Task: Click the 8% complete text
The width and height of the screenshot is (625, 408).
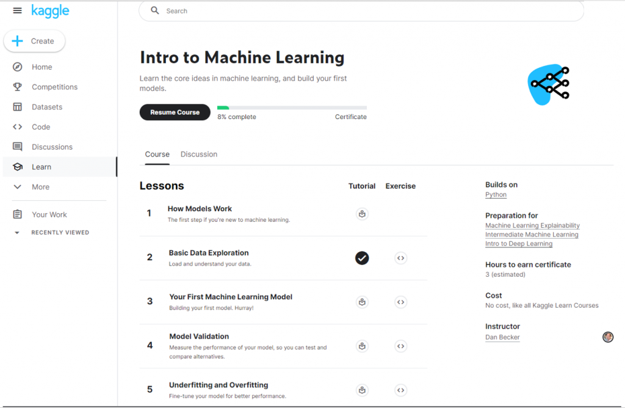Action: [x=237, y=117]
